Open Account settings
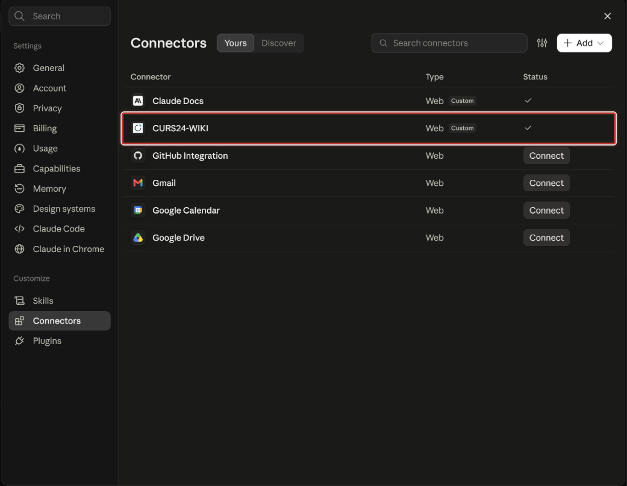 pyautogui.click(x=60, y=88)
